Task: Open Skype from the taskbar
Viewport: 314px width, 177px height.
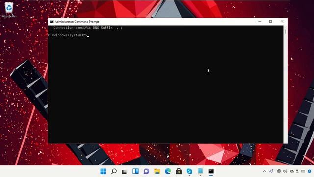Action: coord(189,171)
